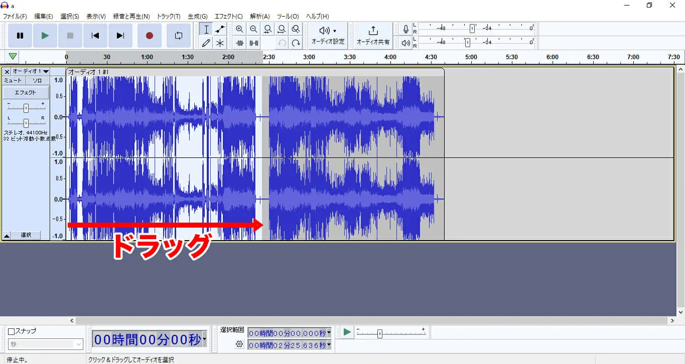Click the Pause transport button
Viewport: 685px width, 364px height.
coord(20,36)
